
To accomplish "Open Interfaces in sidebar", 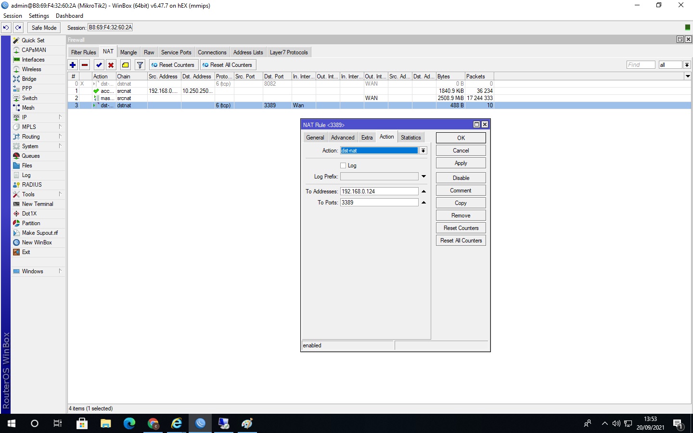I will pos(33,60).
